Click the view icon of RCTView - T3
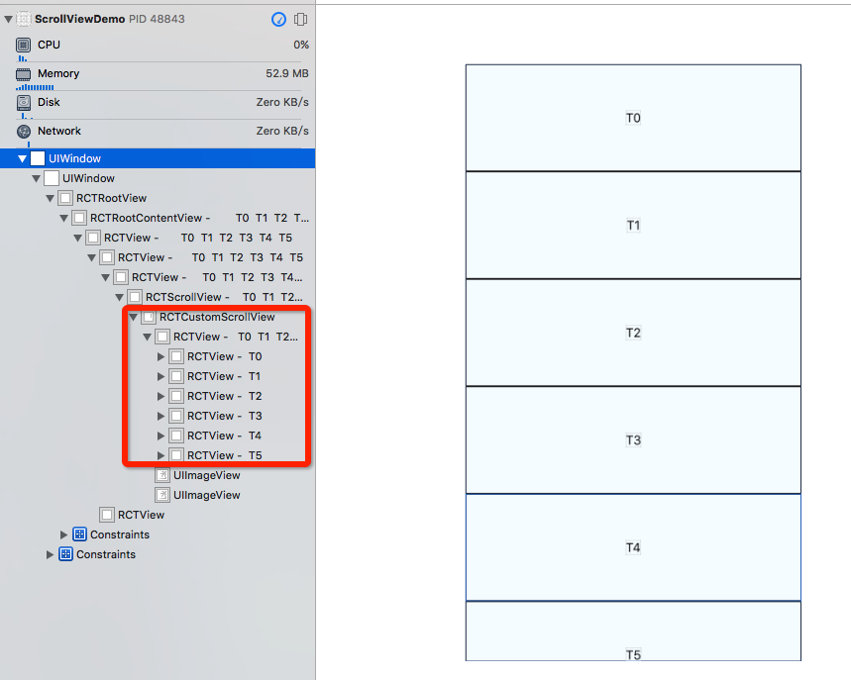851x680 pixels. click(x=175, y=416)
